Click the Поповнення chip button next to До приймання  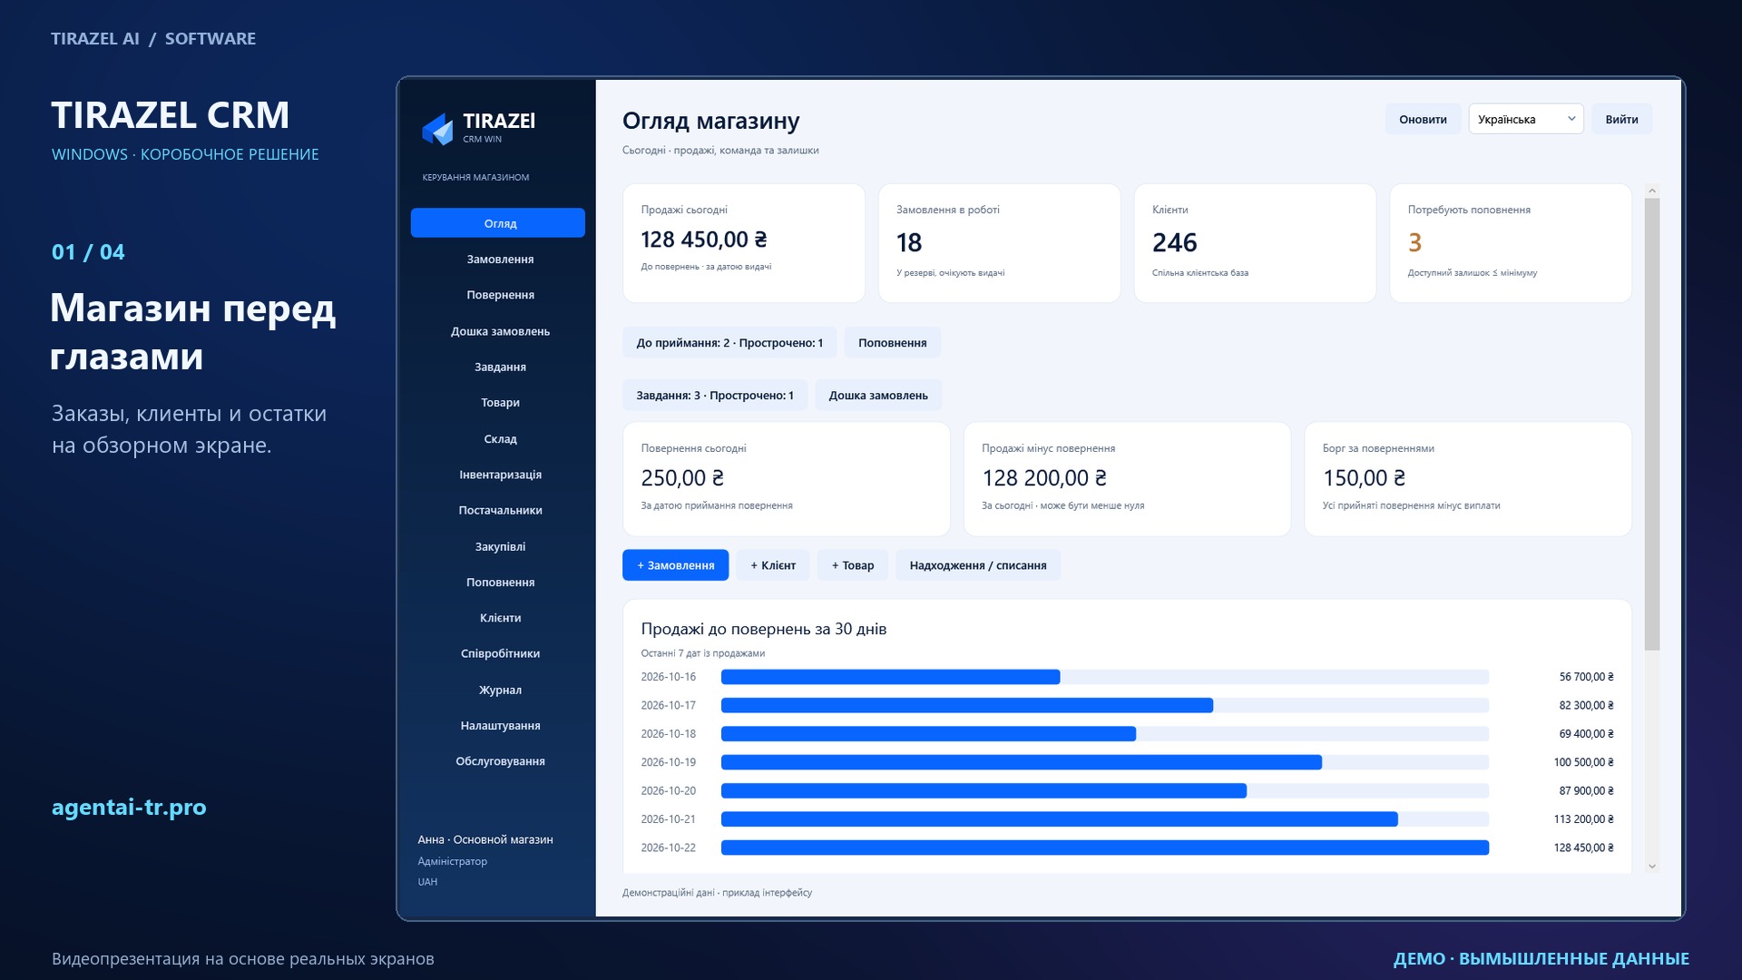[x=892, y=342]
